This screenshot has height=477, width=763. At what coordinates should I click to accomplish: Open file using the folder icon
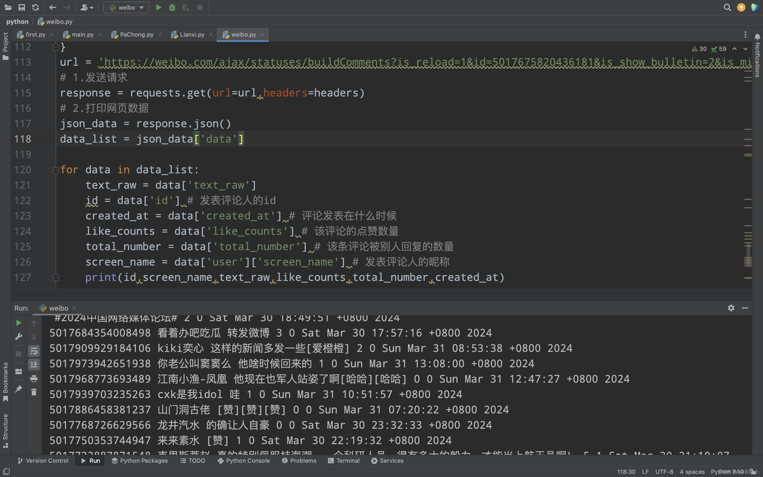(8, 7)
